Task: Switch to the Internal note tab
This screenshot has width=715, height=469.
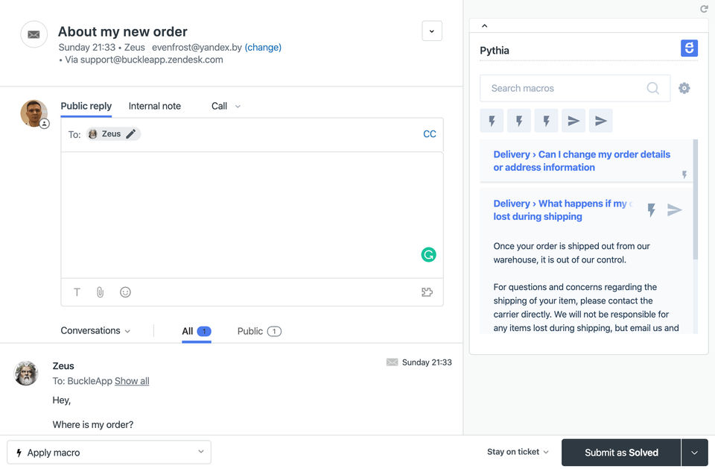Action: [x=154, y=106]
